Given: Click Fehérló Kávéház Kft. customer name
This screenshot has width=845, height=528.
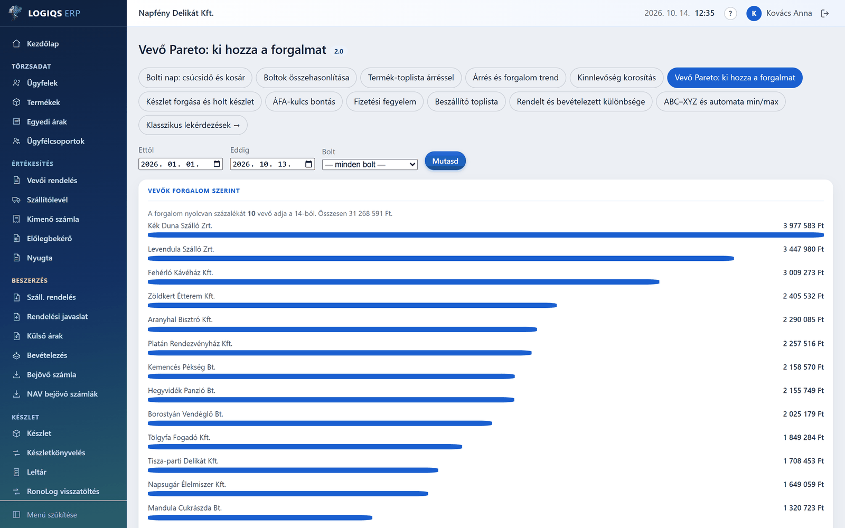Looking at the screenshot, I should tap(181, 272).
